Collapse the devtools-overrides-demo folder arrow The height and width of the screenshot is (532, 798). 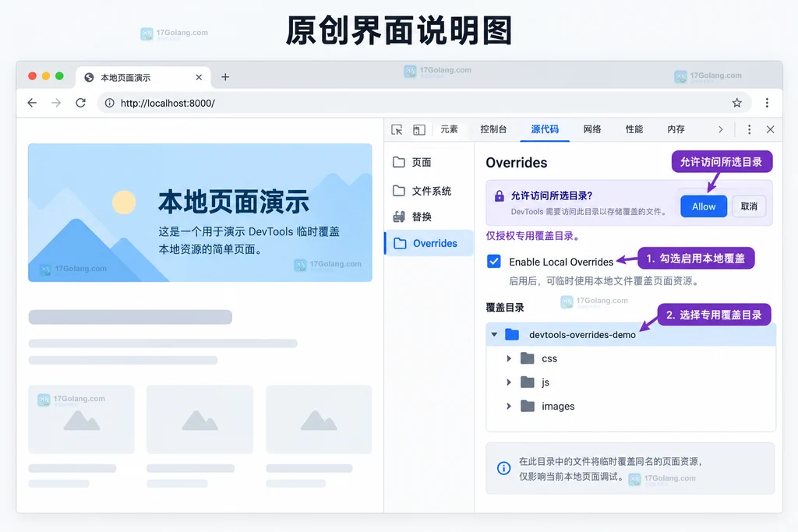494,335
